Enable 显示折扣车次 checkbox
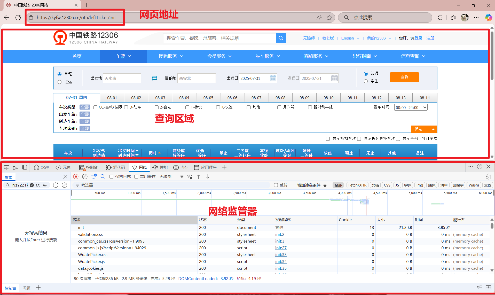This screenshot has width=495, height=295. (x=328, y=139)
